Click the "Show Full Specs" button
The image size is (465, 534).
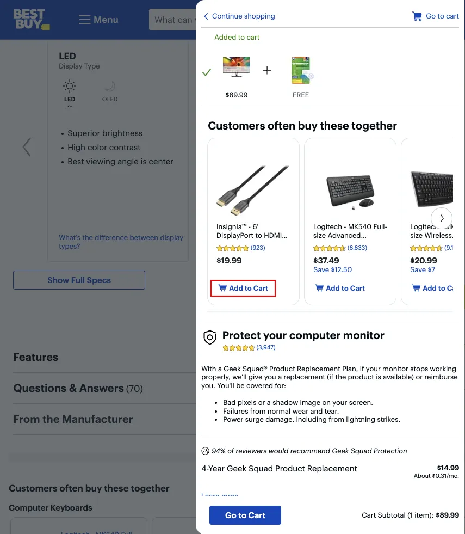(78, 280)
